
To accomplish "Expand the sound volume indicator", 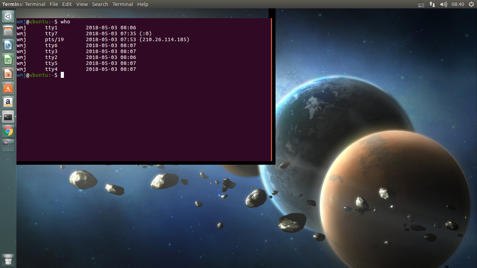I will (443, 4).
